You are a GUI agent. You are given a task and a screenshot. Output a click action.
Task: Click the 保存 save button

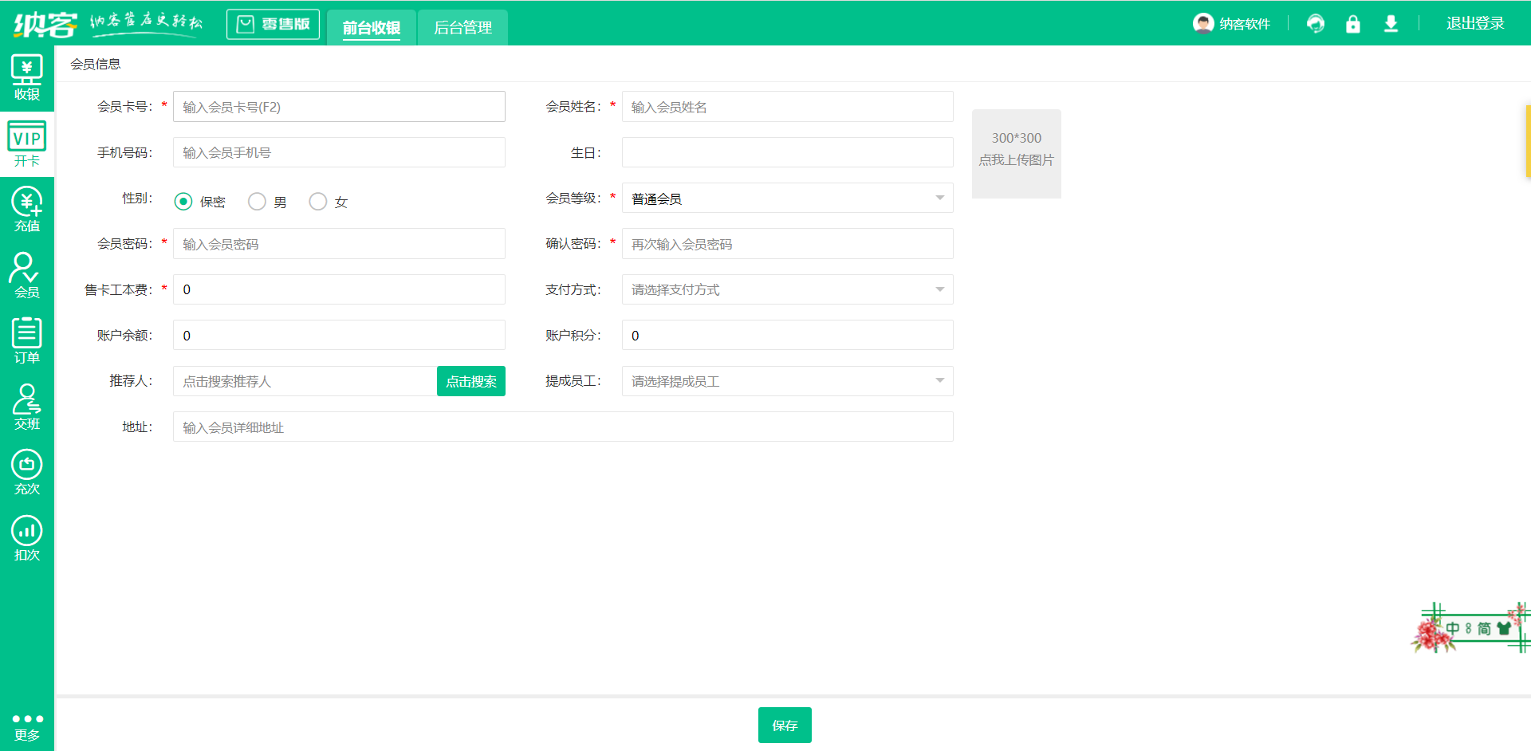pos(785,725)
